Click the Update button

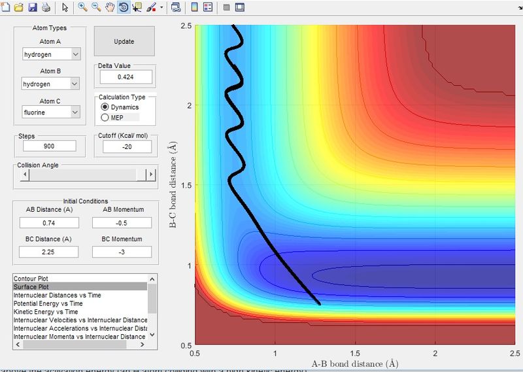[124, 41]
